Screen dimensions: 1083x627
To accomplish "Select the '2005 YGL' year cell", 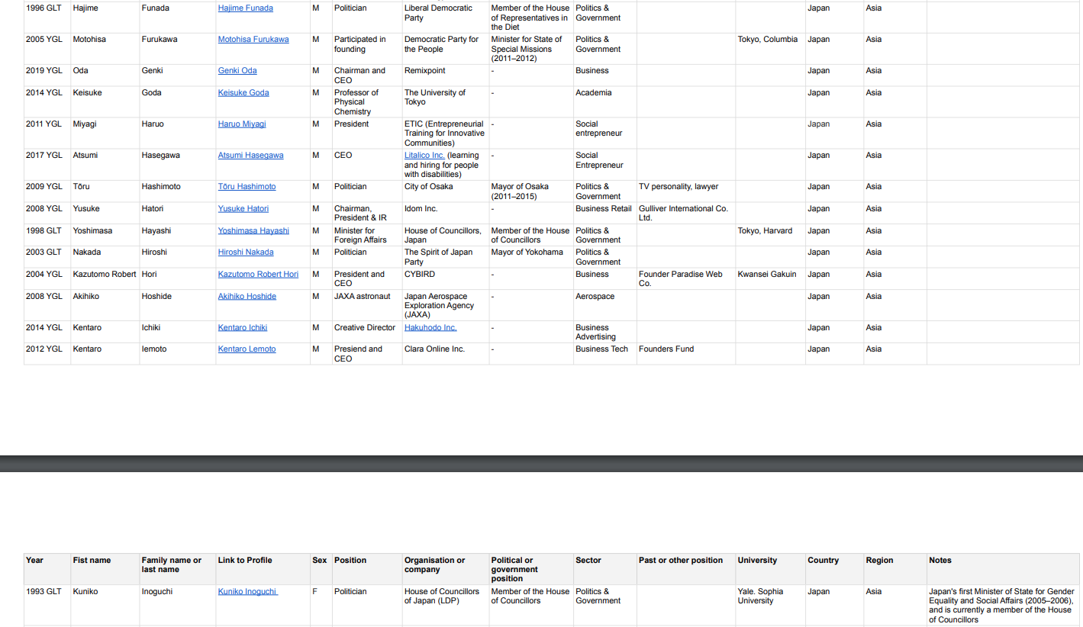I will coord(47,49).
